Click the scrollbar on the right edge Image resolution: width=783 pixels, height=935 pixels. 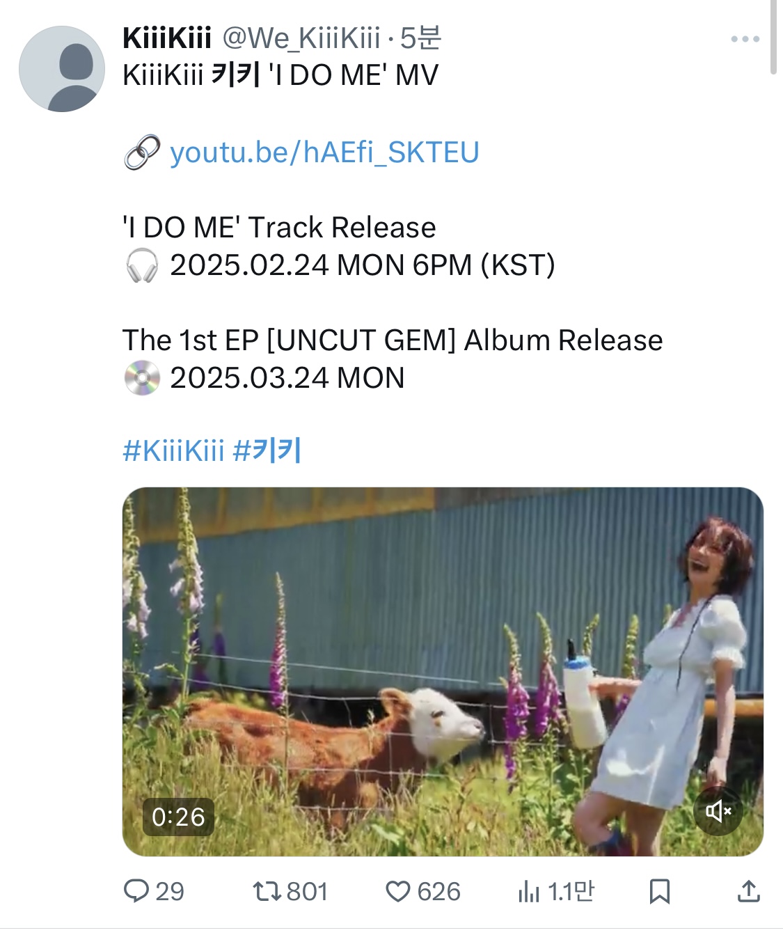[774, 36]
